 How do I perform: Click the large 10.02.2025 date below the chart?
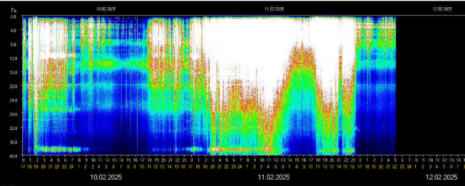click(106, 177)
